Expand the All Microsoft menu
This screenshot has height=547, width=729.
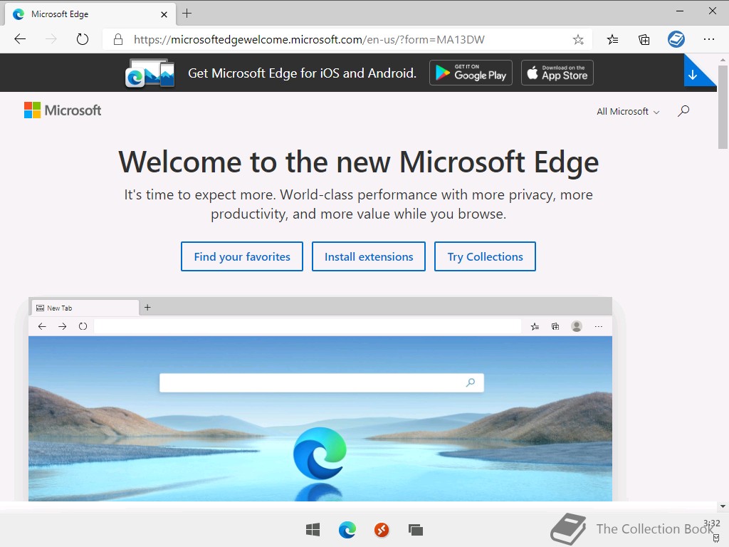pyautogui.click(x=628, y=111)
